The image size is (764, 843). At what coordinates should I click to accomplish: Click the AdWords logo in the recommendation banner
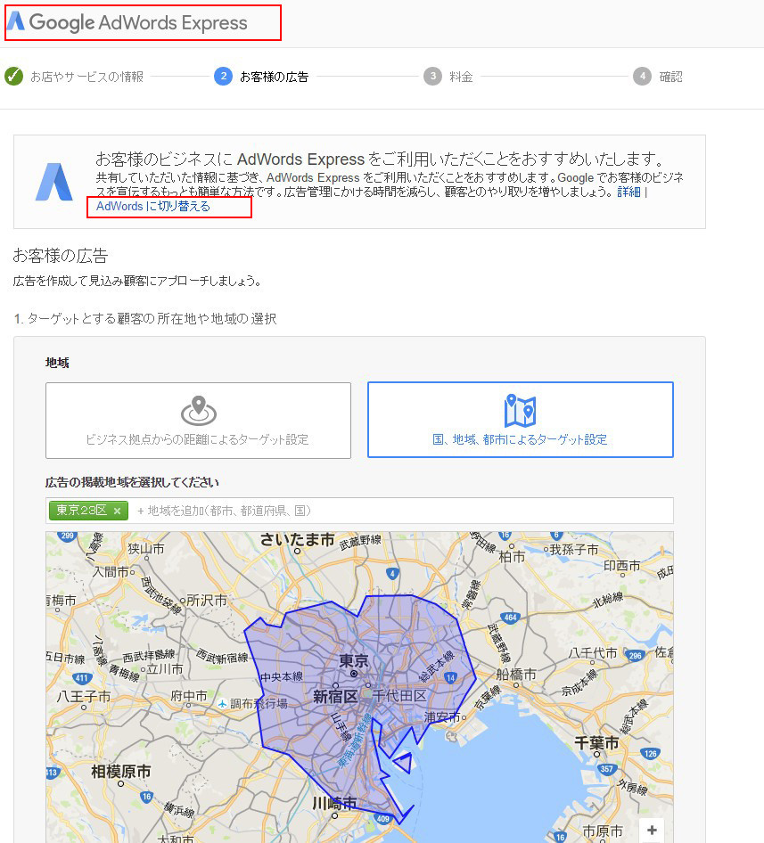(53, 182)
